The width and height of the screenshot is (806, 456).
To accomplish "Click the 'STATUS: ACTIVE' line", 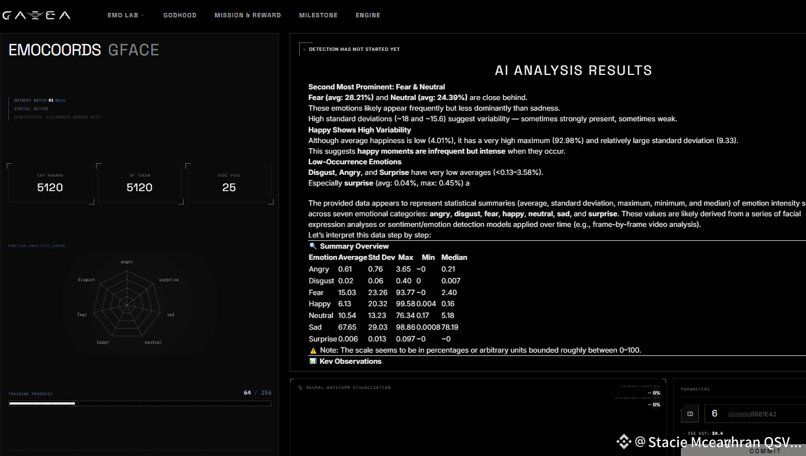I will (x=31, y=108).
